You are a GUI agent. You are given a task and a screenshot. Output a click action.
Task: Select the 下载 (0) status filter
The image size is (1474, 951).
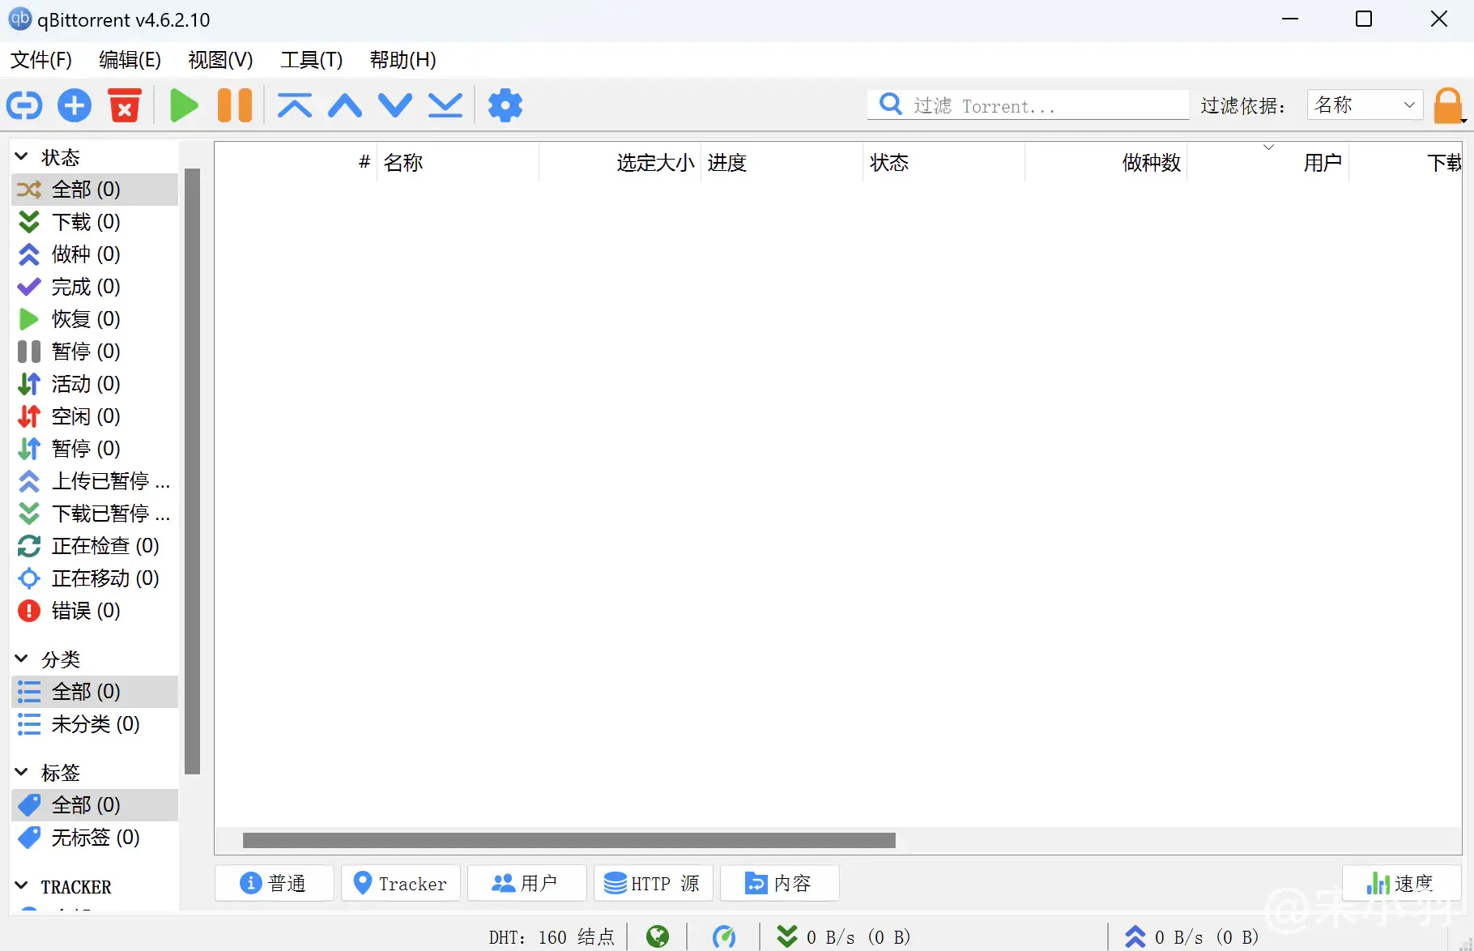point(86,222)
